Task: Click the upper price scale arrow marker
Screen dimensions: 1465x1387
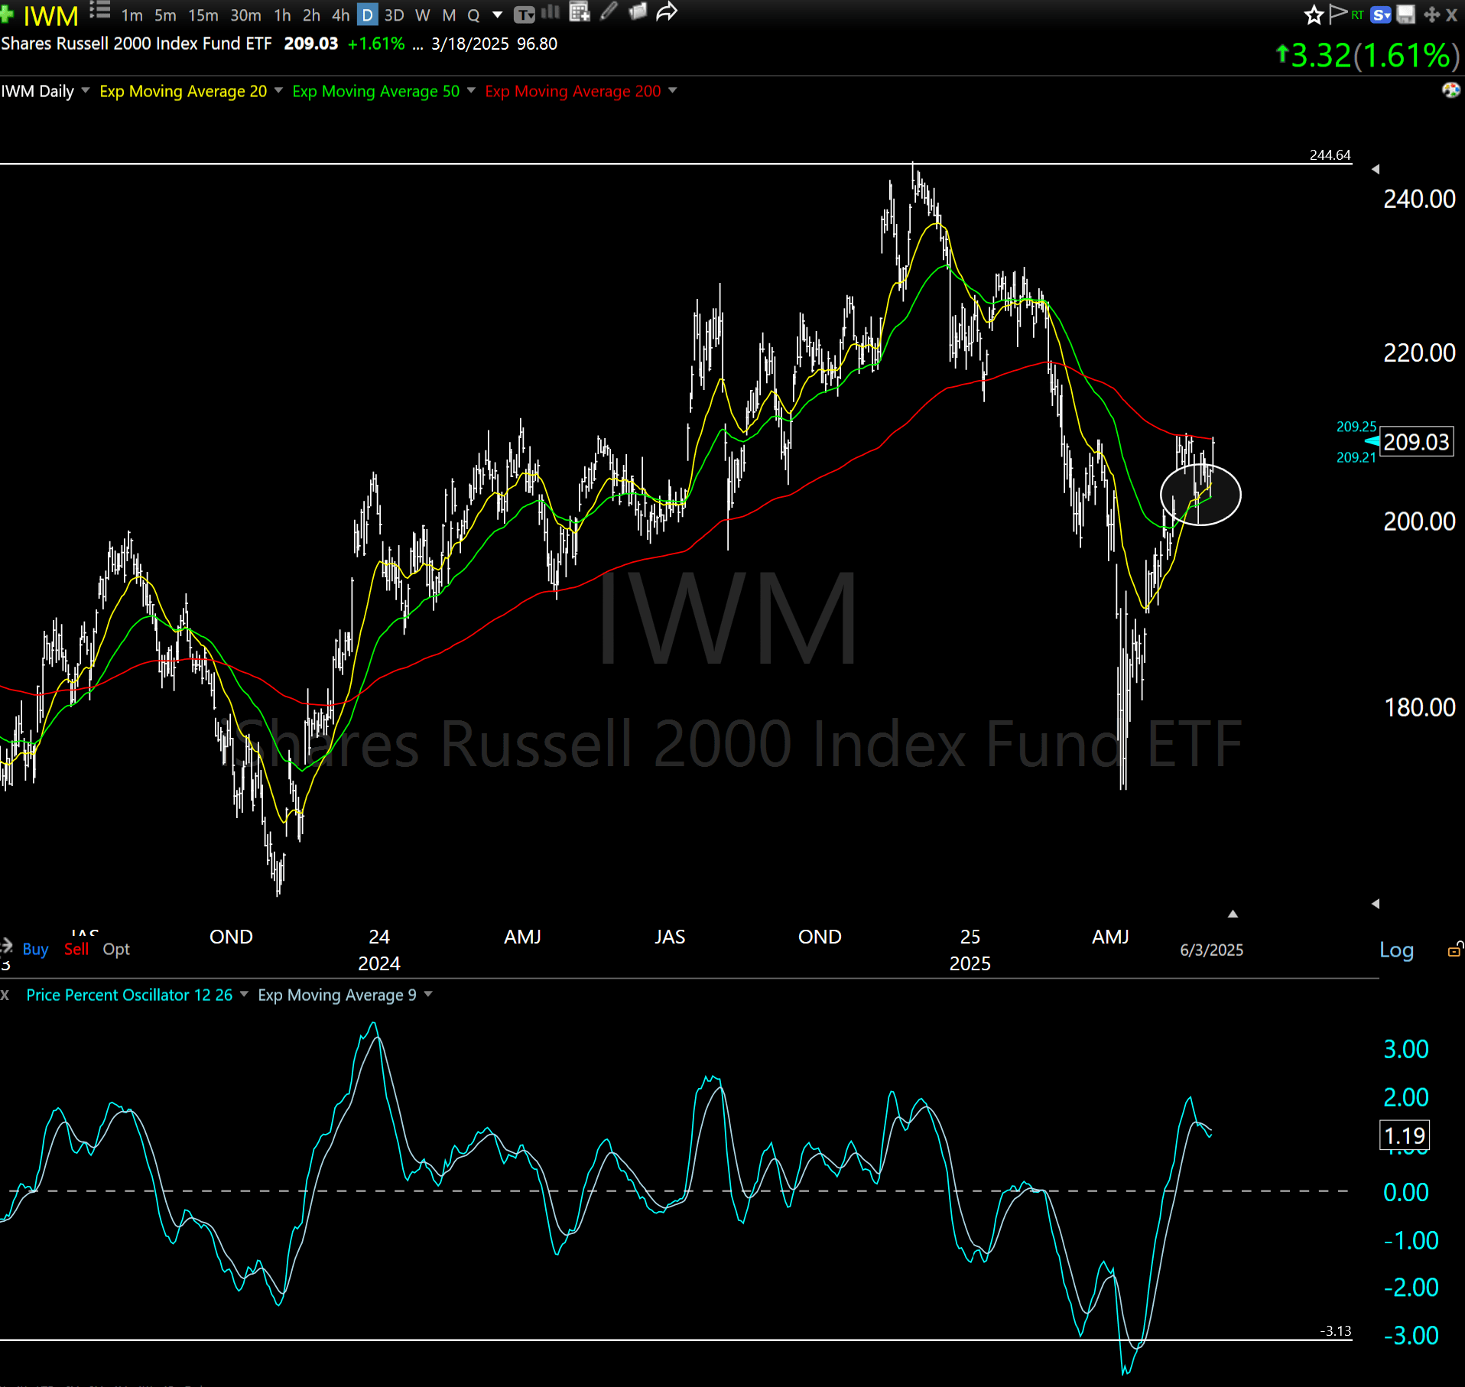Action: tap(1376, 169)
